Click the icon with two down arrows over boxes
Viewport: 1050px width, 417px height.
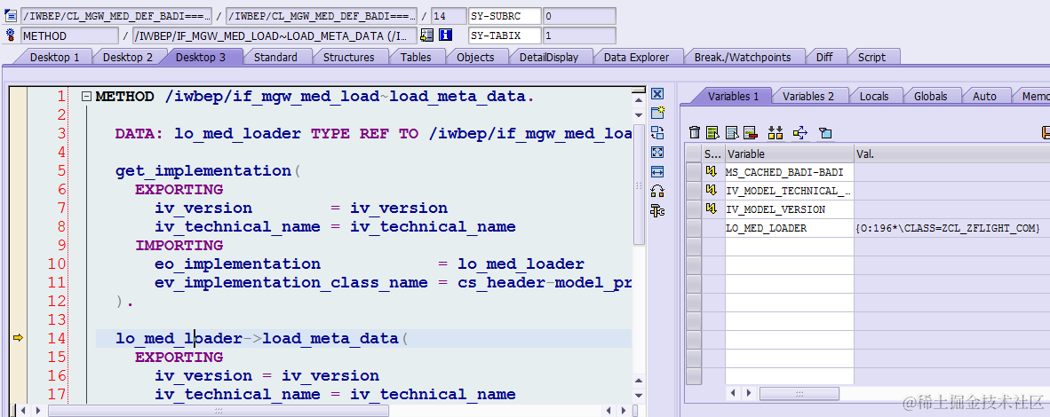776,133
